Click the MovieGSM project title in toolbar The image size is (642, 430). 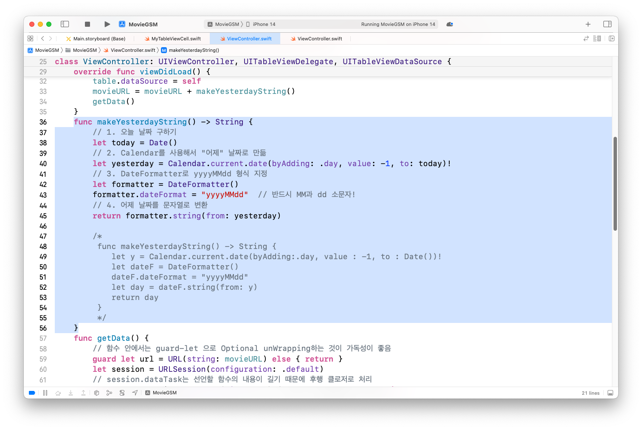[x=143, y=24]
